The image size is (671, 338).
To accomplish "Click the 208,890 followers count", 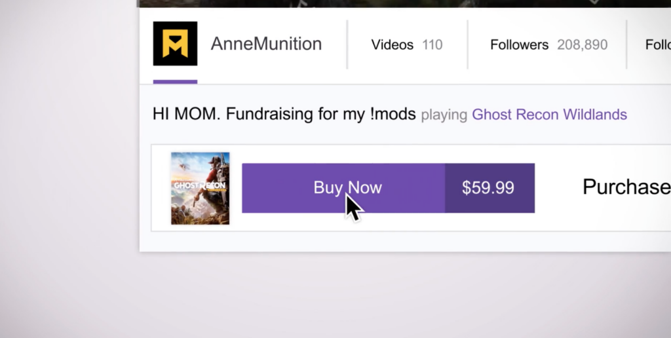I will pyautogui.click(x=582, y=45).
